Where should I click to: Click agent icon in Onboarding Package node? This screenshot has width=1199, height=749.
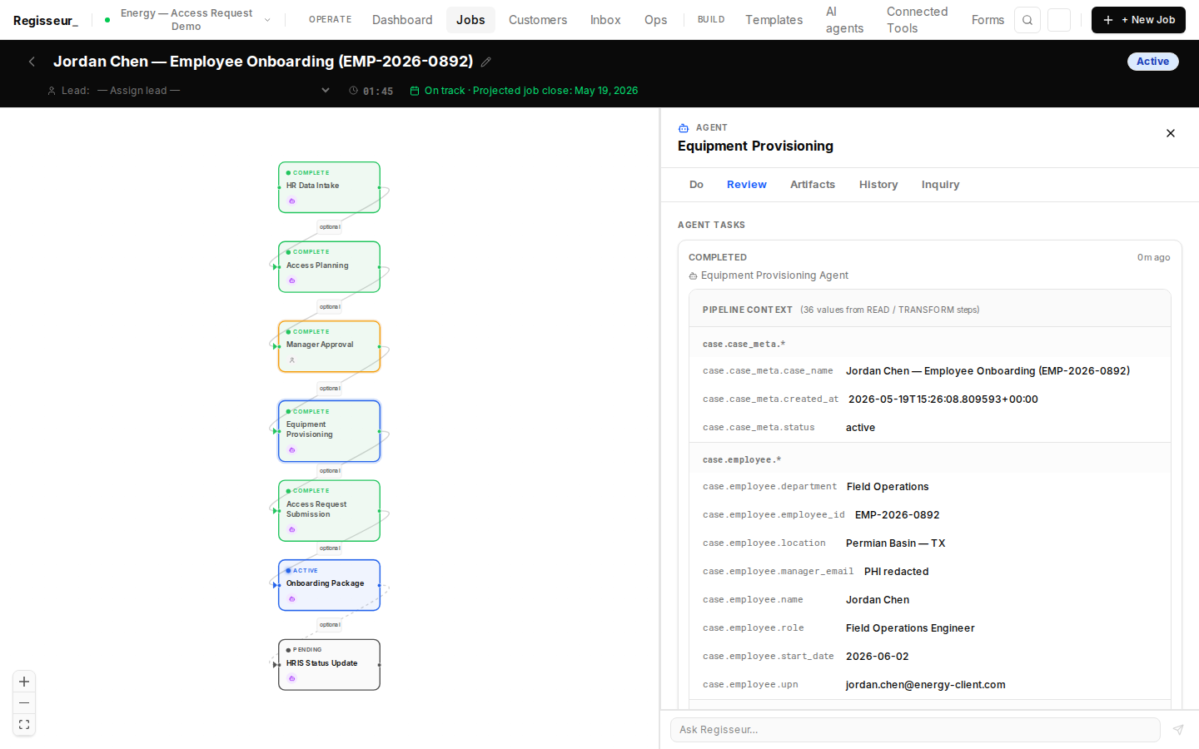click(292, 599)
